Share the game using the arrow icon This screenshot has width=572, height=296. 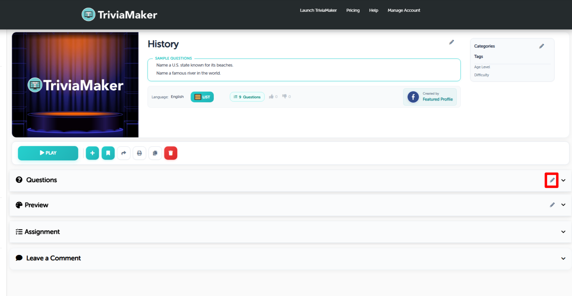pyautogui.click(x=124, y=153)
